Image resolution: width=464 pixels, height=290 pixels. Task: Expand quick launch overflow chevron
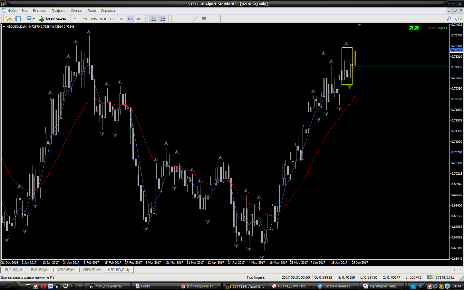tap(80, 286)
